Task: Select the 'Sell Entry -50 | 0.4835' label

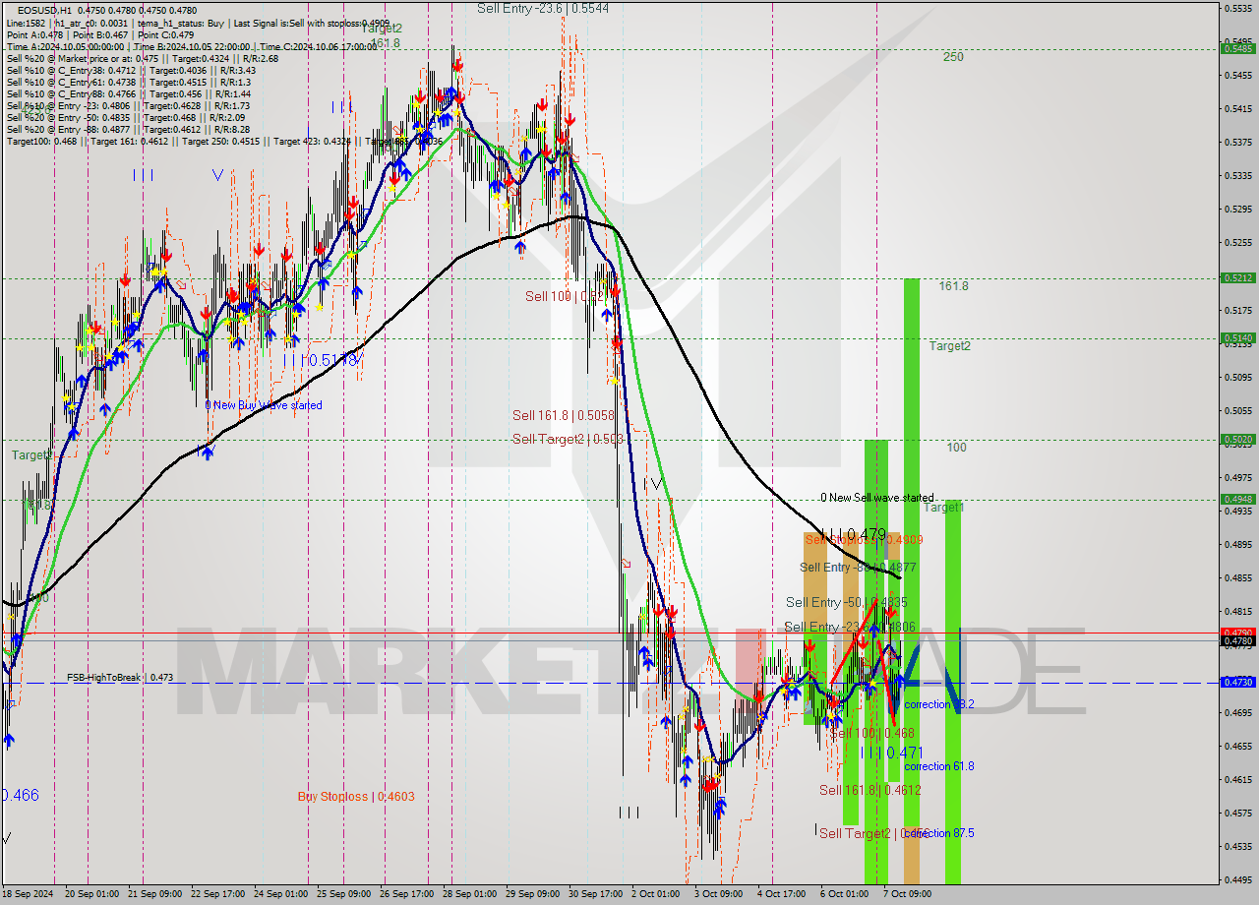Action: pyautogui.click(x=847, y=602)
